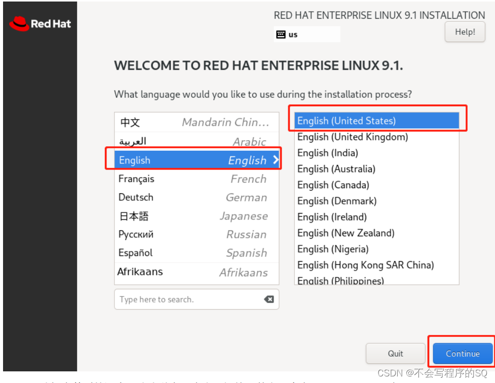495x383 pixels.
Task: Choose English (Canada) locale
Action: point(376,185)
